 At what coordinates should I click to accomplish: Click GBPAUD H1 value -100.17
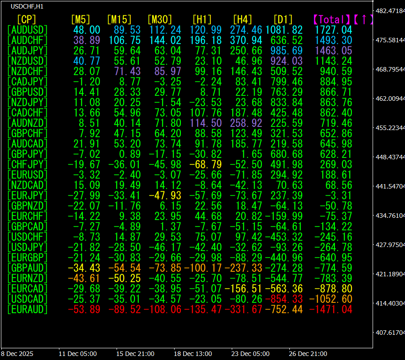pyautogui.click(x=203, y=268)
